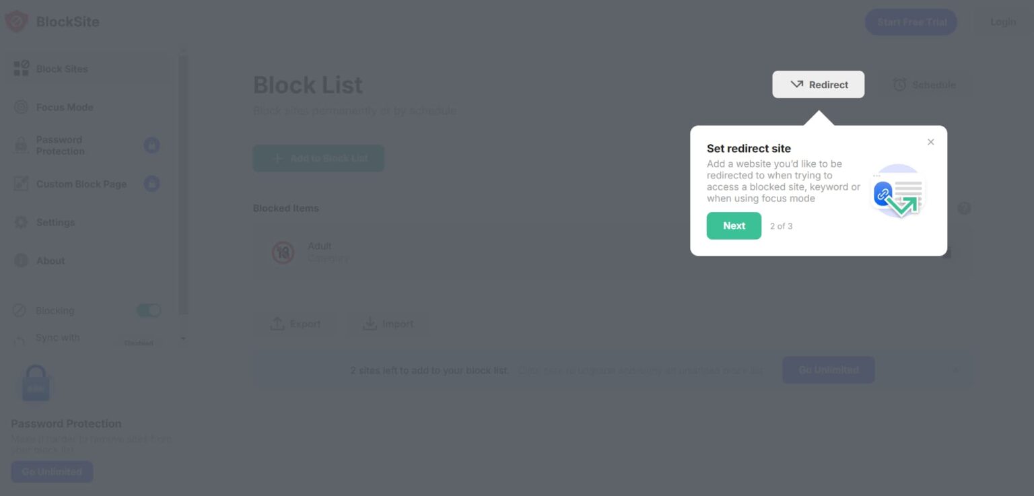Click the Export upload icon

(278, 324)
